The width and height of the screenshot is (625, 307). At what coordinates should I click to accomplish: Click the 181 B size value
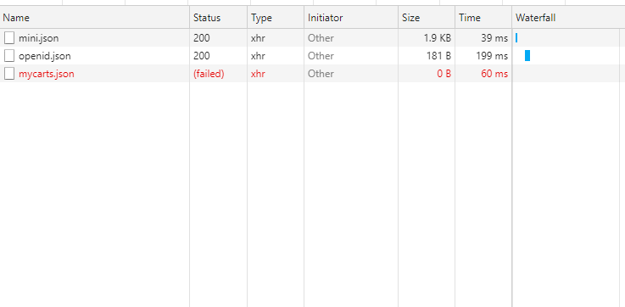[x=438, y=56]
